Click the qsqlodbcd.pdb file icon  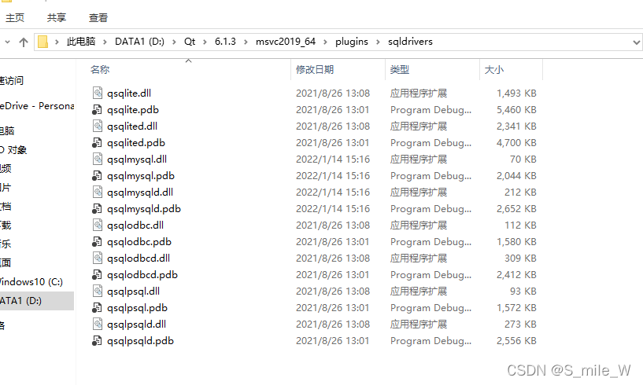click(x=97, y=274)
